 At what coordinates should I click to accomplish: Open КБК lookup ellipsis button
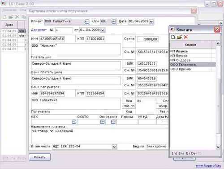[74, 122]
